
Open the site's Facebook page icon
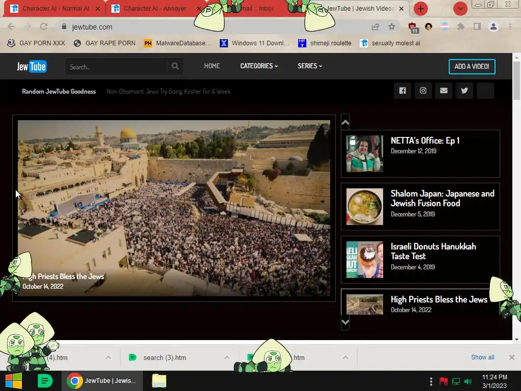pyautogui.click(x=402, y=91)
